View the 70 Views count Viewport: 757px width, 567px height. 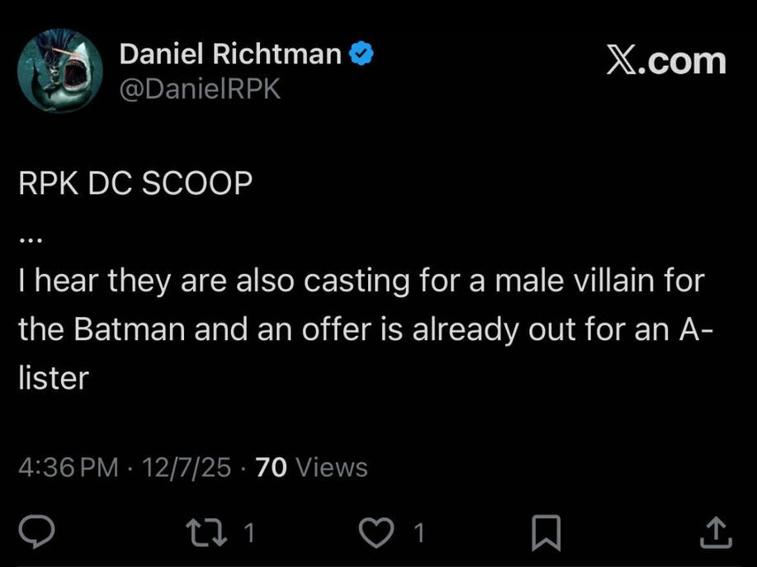(312, 468)
